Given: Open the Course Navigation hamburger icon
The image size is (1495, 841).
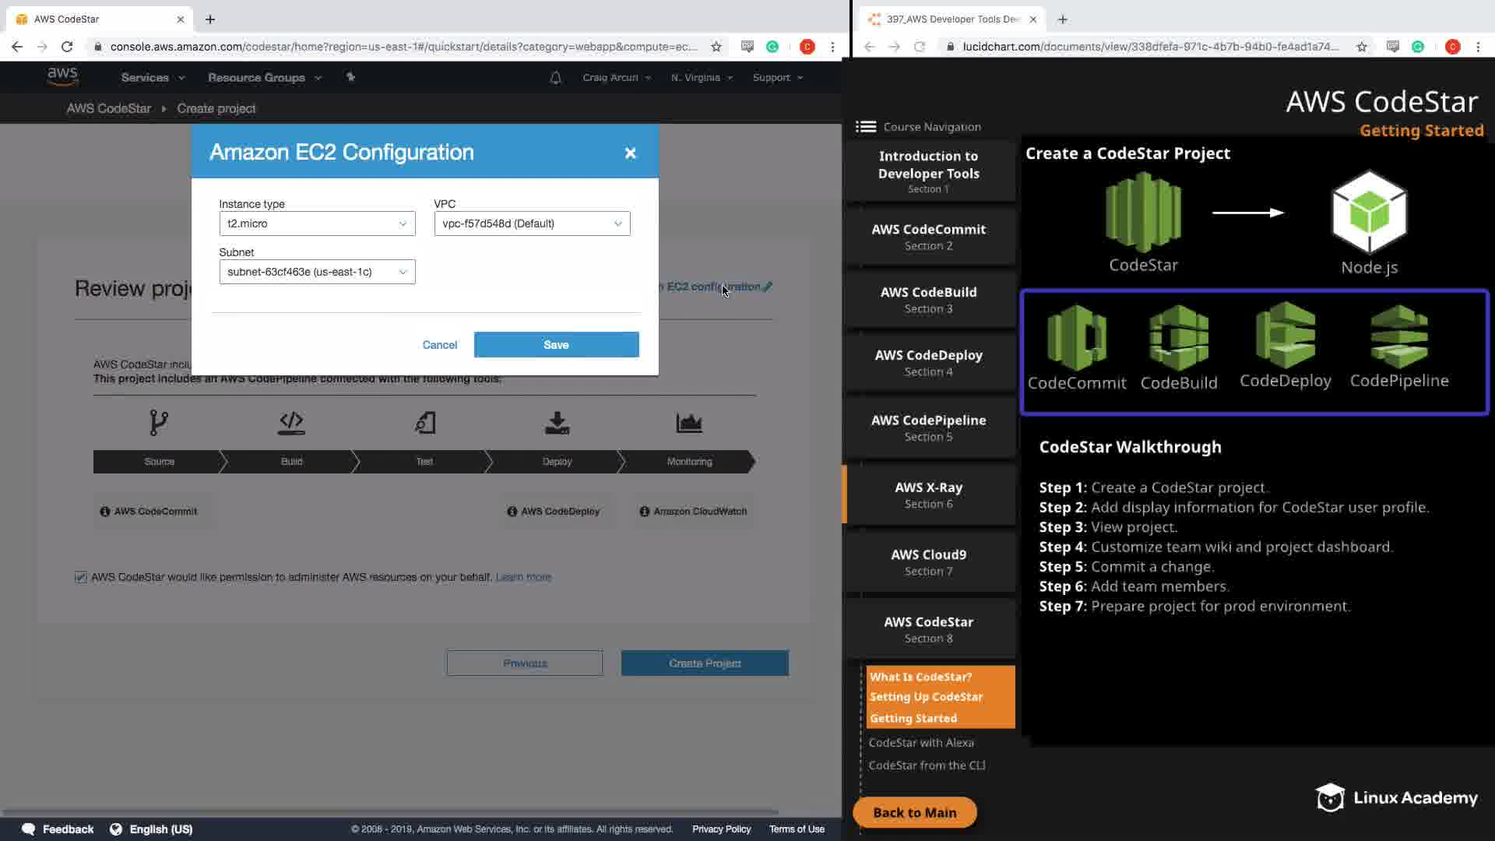Looking at the screenshot, I should (x=866, y=127).
